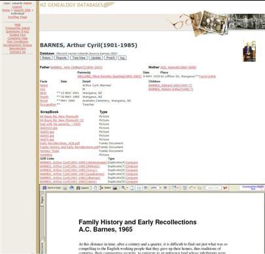Viewport: 265px width, 254px height.
Task: Open the Pages side panel tab
Action: tap(43, 200)
